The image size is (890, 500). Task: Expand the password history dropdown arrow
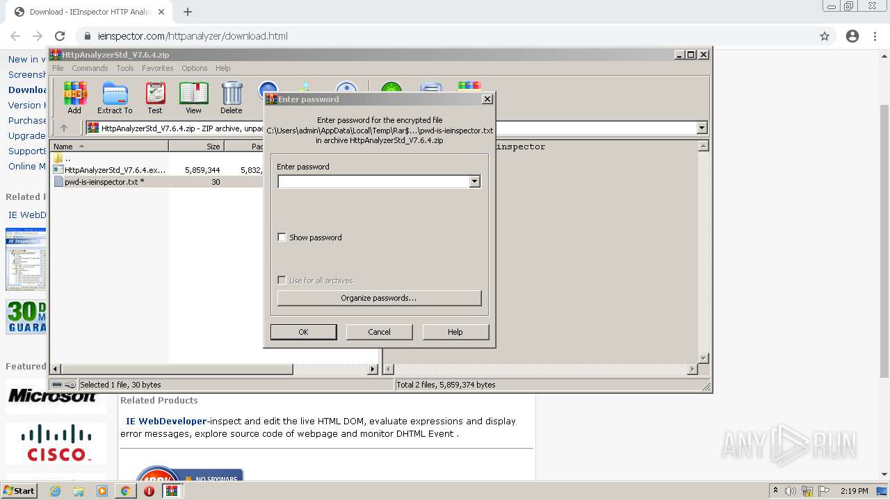(x=475, y=181)
